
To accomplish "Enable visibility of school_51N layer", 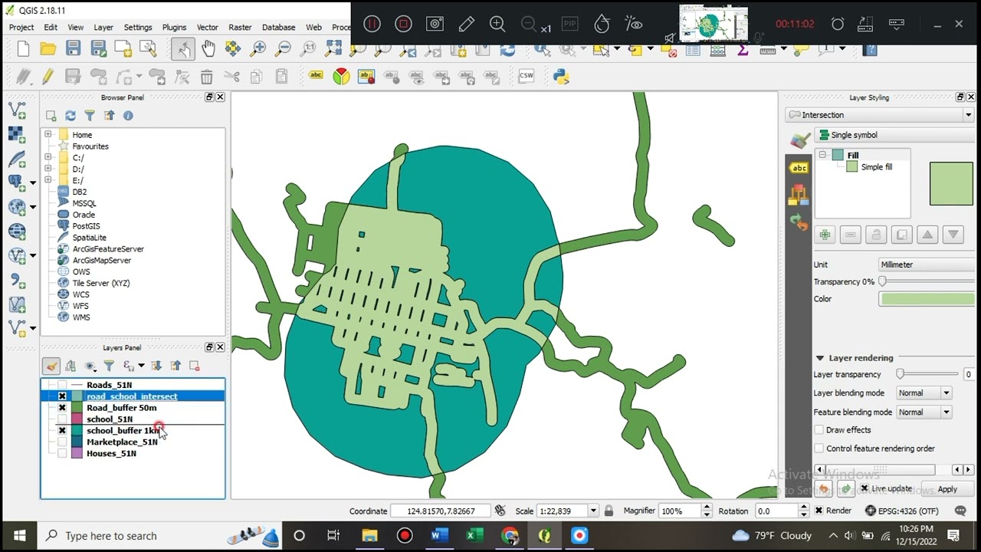I will pos(62,419).
